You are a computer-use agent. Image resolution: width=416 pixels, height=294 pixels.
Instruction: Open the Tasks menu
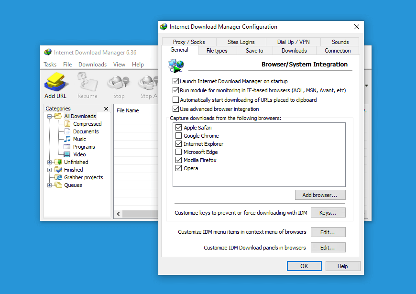point(50,65)
